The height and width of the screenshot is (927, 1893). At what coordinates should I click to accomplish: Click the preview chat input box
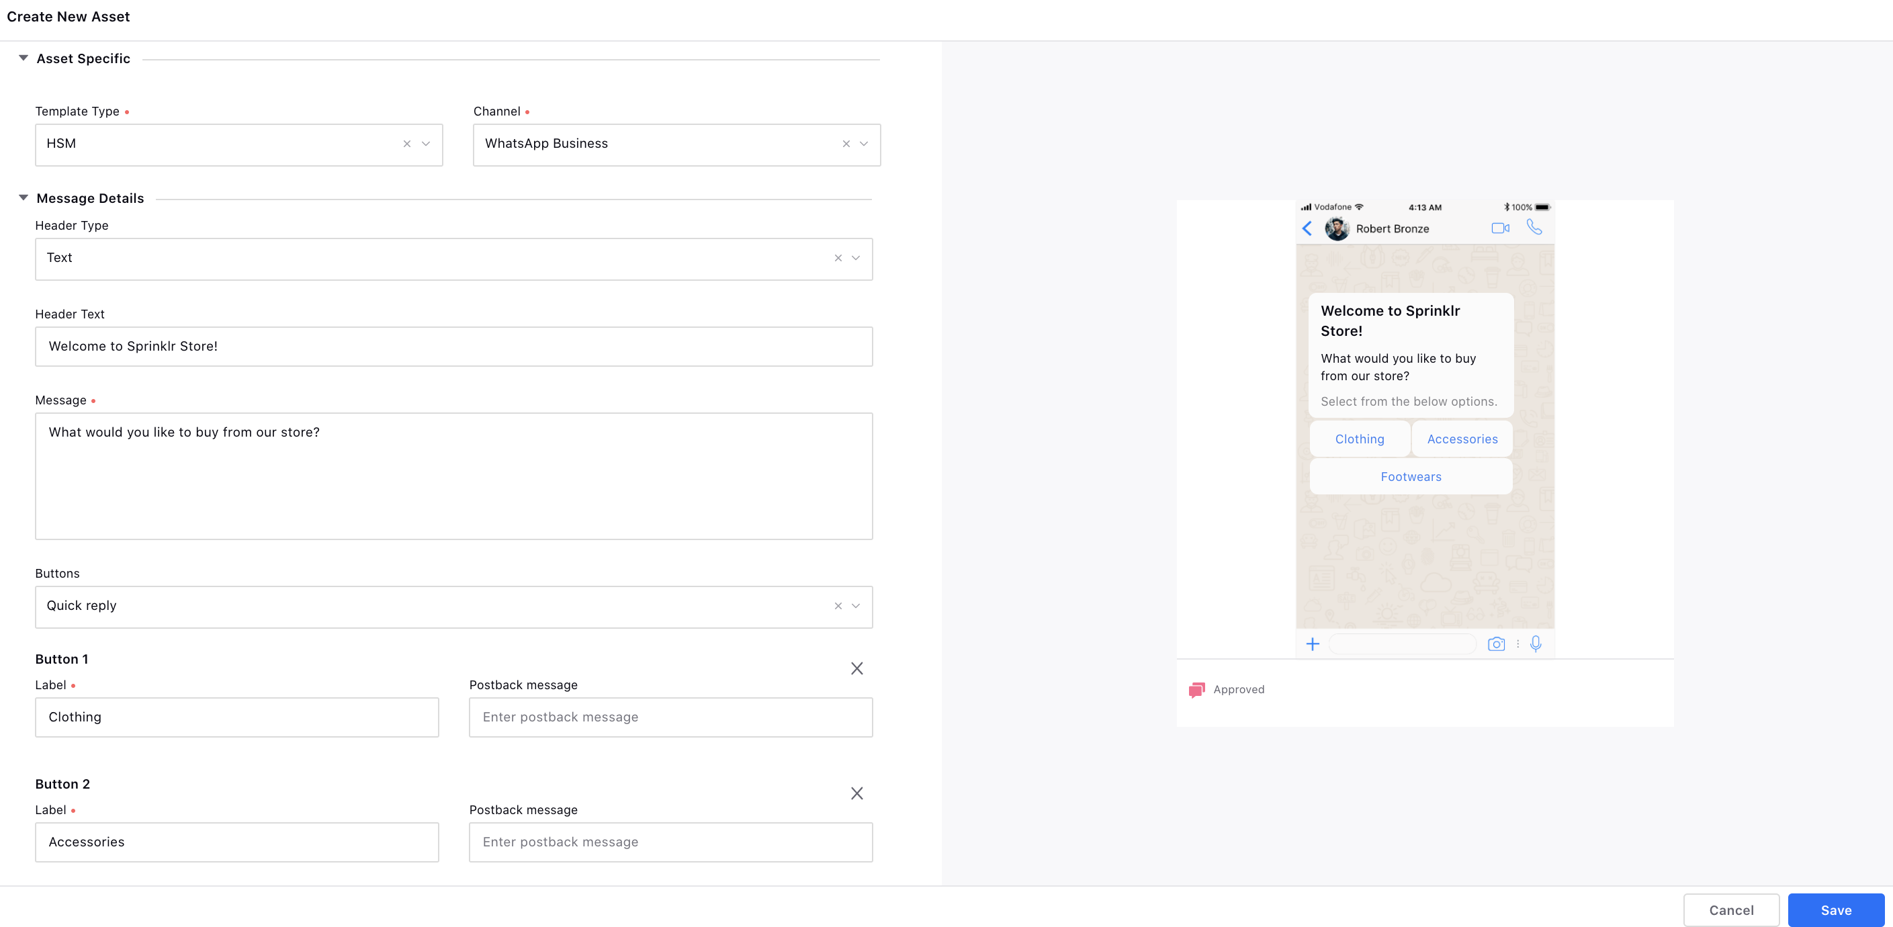tap(1402, 645)
